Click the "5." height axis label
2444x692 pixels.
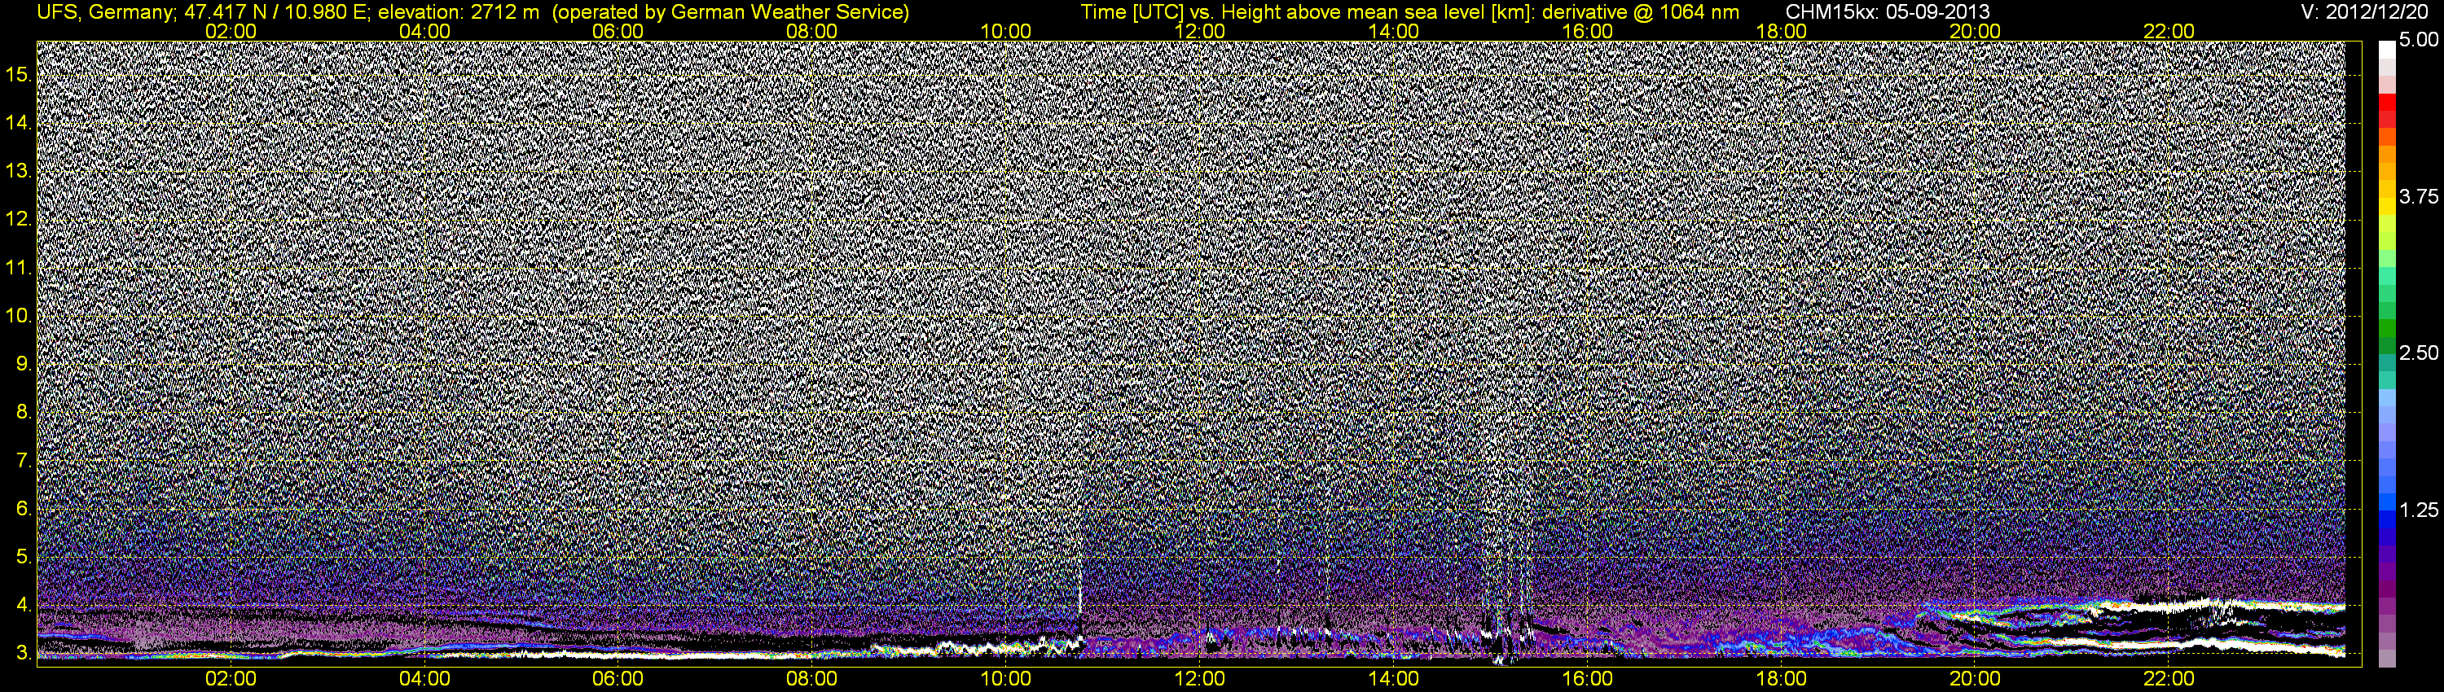coord(24,558)
